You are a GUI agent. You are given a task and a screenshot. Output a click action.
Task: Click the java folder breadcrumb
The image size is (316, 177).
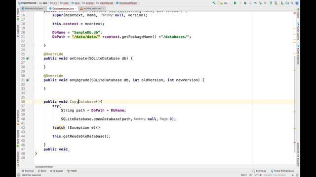(76, 3)
